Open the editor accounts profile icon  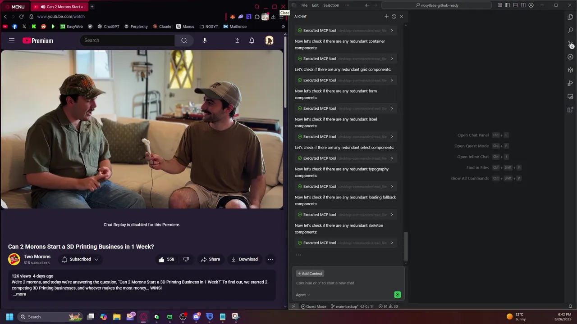(x=531, y=5)
